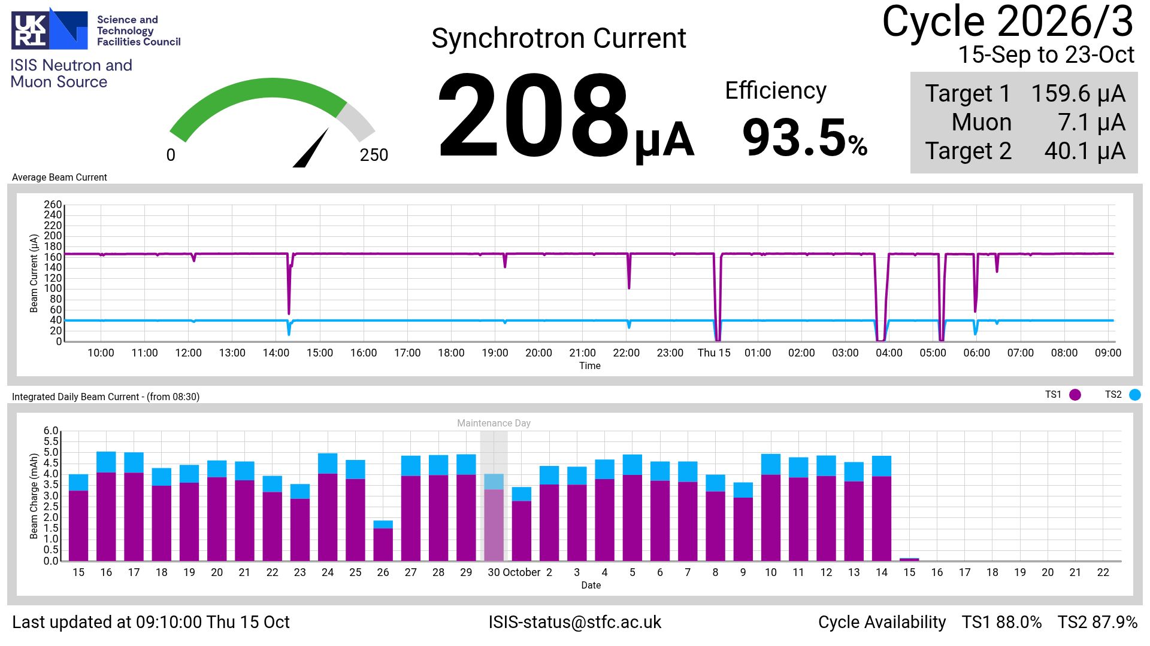Click the ISIS-status@stfc.ac.uk email address
The width and height of the screenshot is (1150, 646).
pos(574,622)
